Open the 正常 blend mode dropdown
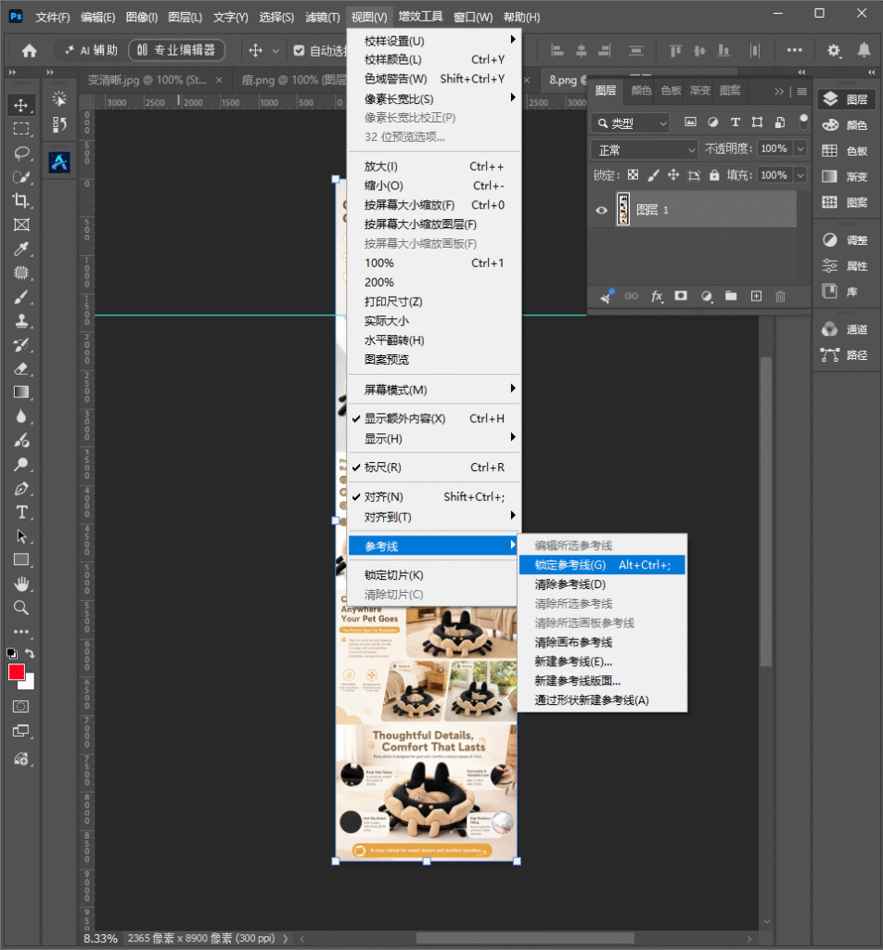The width and height of the screenshot is (883, 950). [645, 149]
